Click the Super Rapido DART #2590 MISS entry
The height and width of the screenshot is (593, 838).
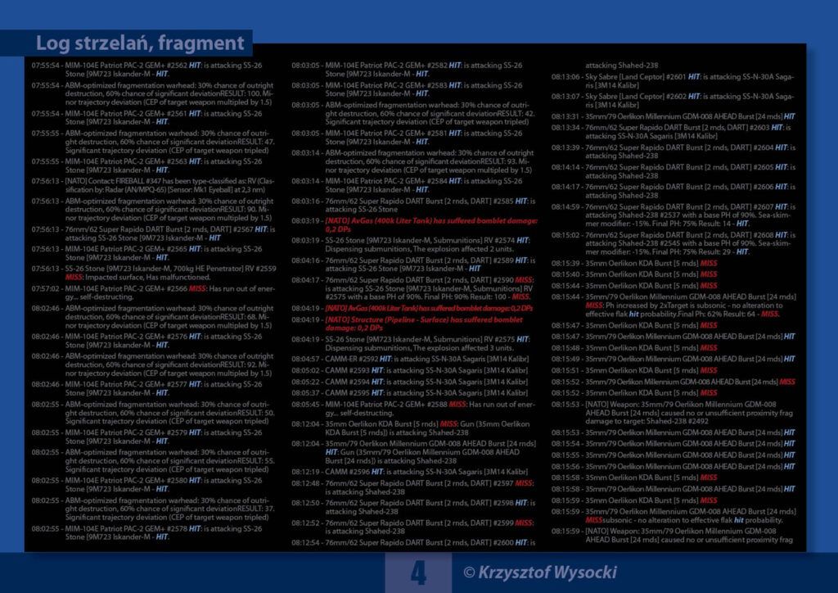(x=414, y=287)
